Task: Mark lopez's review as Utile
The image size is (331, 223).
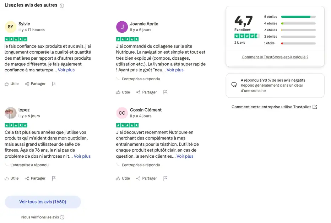Action: pyautogui.click(x=12, y=178)
